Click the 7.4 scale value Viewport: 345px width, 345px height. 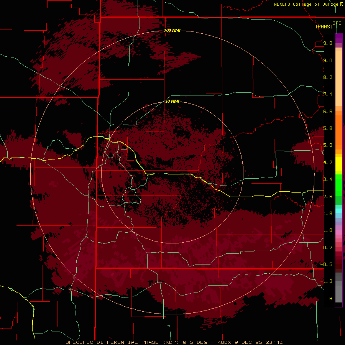click(x=328, y=94)
